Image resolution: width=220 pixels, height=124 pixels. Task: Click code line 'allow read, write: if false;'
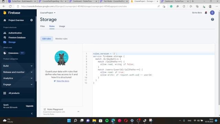click(117, 64)
